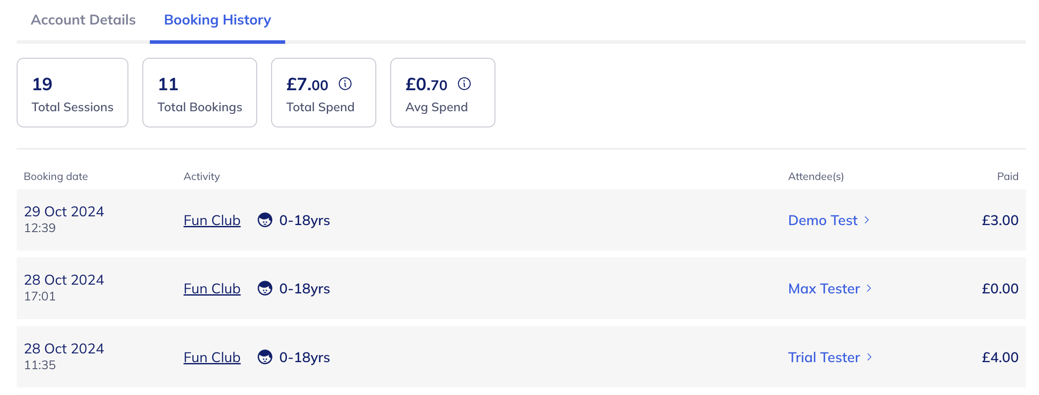Expand chevron next to Max Tester
This screenshot has height=395, width=1039.
coord(869,288)
